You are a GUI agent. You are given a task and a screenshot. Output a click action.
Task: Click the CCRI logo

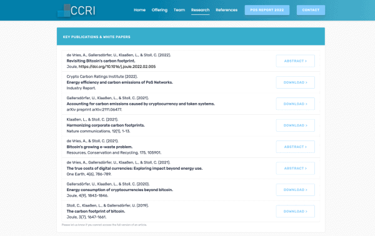click(x=76, y=10)
